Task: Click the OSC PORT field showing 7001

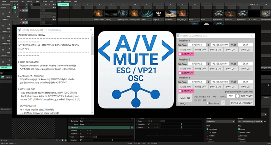Action: (231, 96)
